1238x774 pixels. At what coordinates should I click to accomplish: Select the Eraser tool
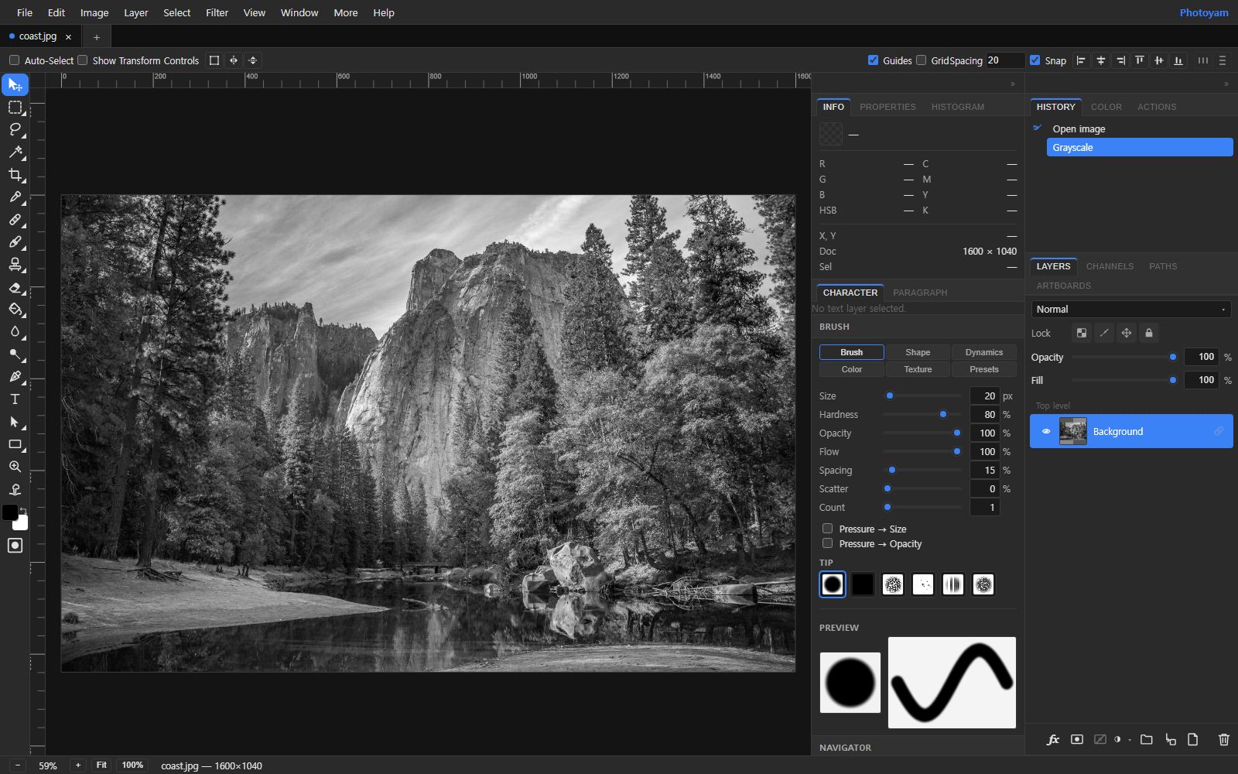15,287
